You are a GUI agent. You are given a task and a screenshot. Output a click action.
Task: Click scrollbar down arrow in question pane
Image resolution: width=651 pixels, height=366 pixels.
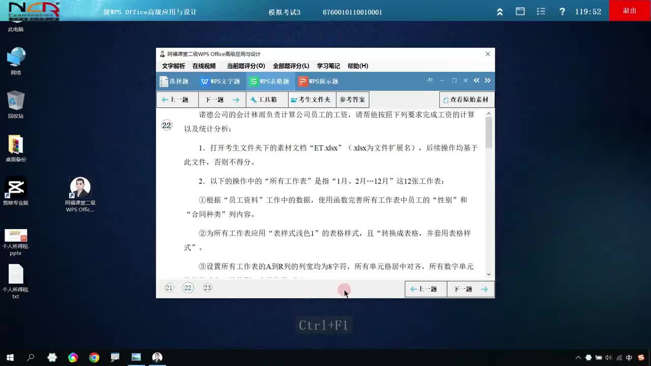tap(489, 274)
